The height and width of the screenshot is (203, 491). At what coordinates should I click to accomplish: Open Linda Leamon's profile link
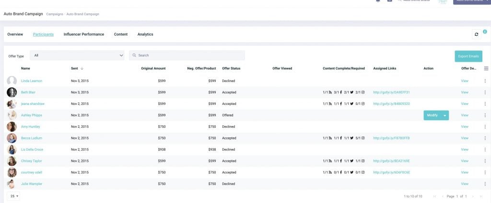pos(31,81)
